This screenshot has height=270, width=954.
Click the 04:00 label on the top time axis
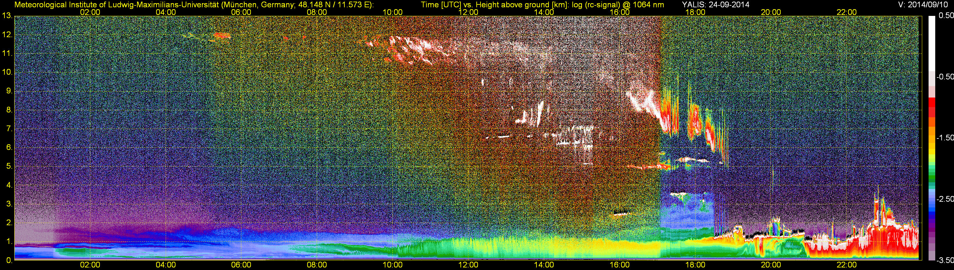coord(166,12)
